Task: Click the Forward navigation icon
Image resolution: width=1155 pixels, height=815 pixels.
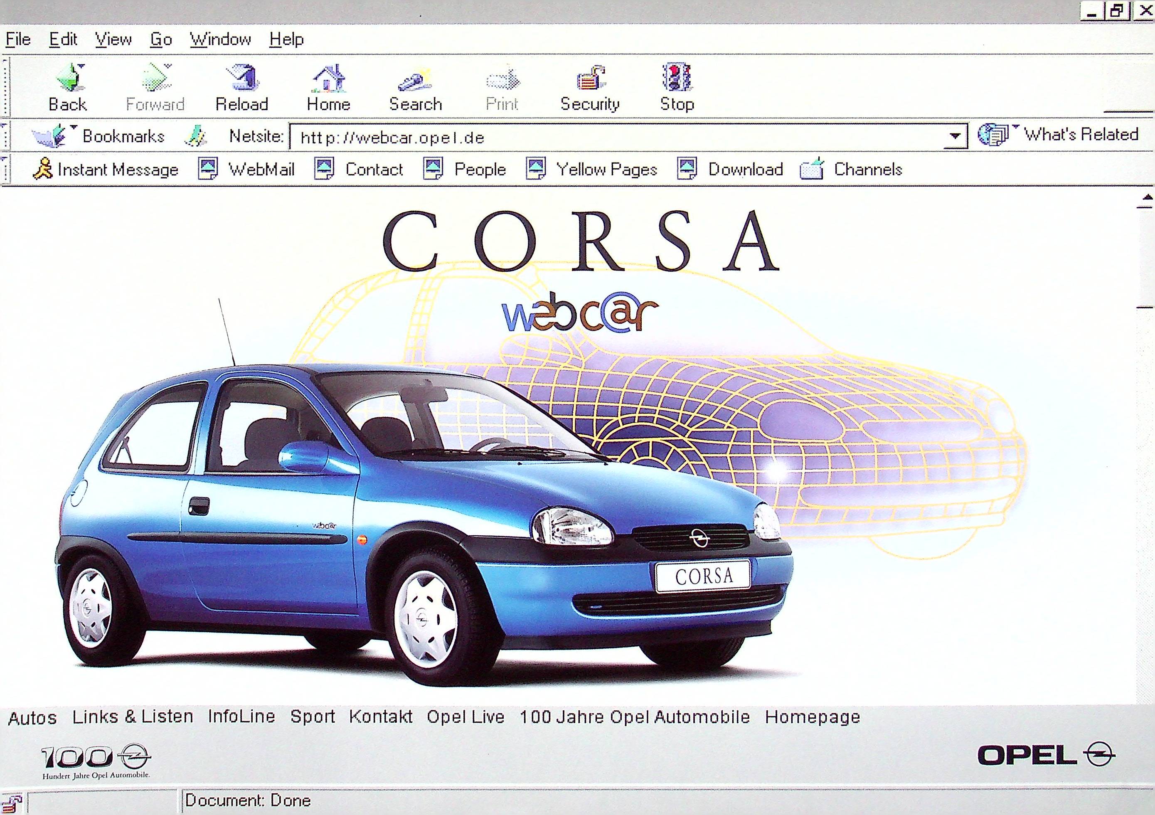Action: tap(156, 78)
